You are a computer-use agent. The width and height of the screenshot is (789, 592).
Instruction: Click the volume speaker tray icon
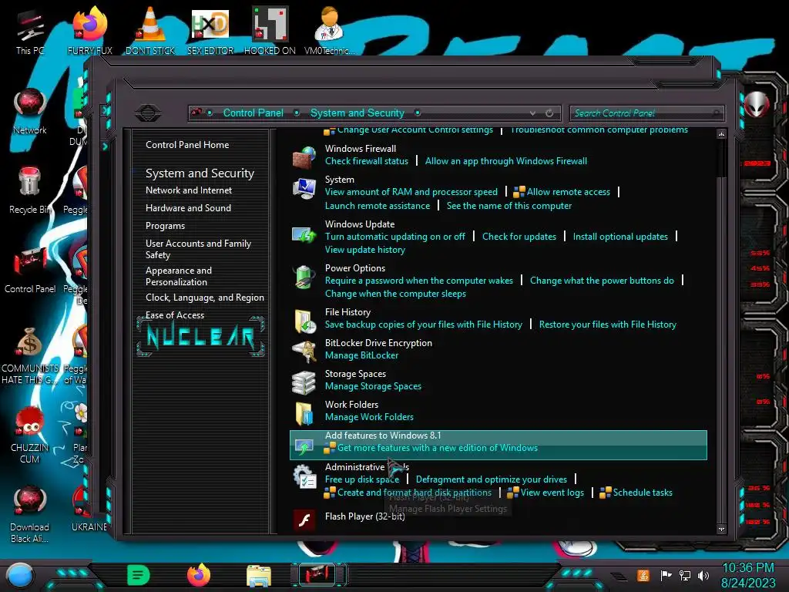[x=703, y=575]
